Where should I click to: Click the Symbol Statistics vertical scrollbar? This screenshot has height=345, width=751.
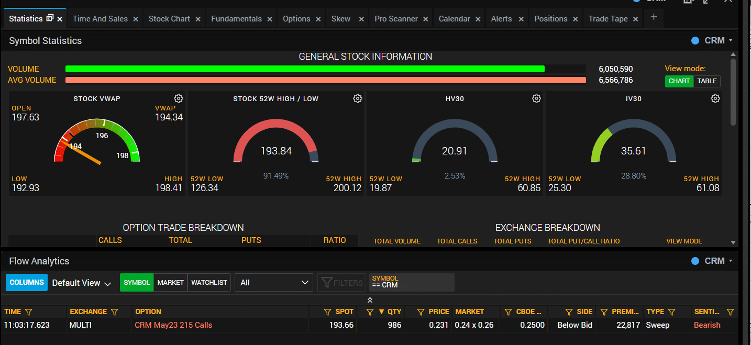coord(733,92)
